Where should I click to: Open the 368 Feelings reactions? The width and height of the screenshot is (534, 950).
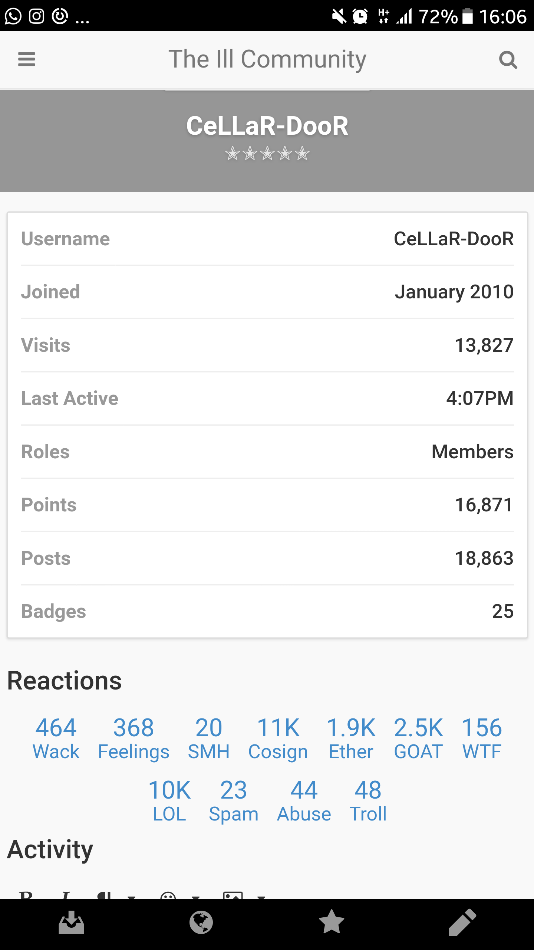point(133,738)
